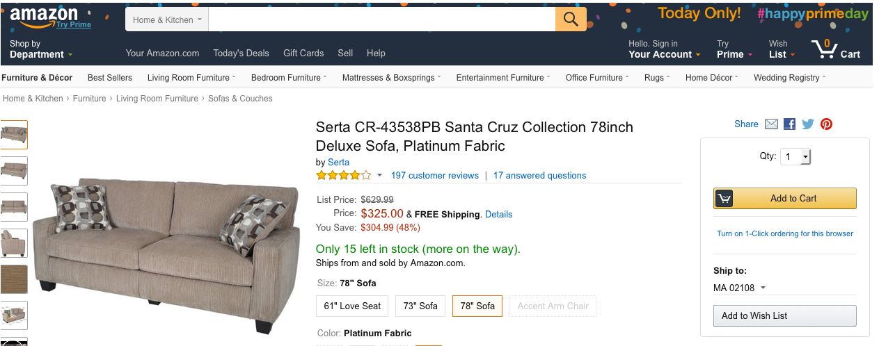The image size is (879, 346).
Task: Open Today's Deals from navigation
Action: [x=241, y=53]
